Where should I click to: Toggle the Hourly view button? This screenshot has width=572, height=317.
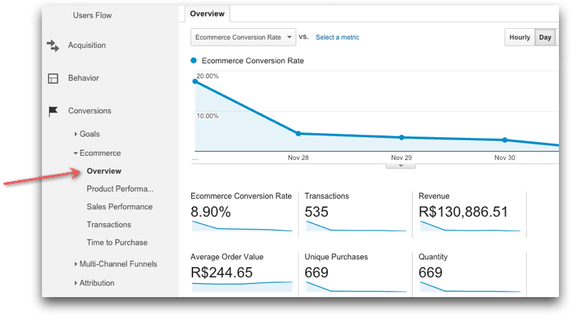pos(519,37)
